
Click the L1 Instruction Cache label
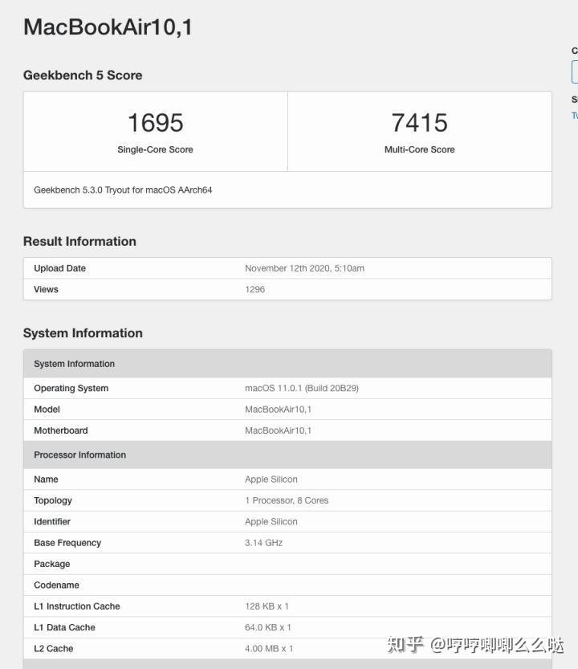click(77, 606)
